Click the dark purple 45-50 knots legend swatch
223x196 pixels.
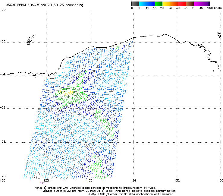(206, 4)
